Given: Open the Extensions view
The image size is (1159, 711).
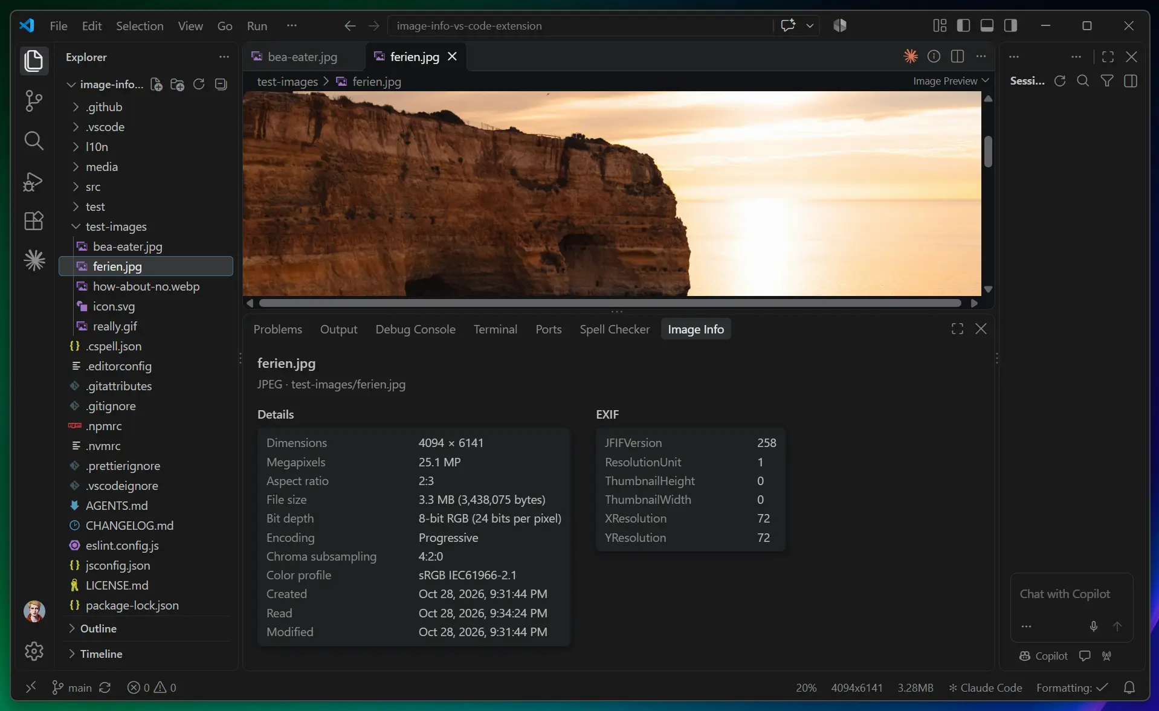Looking at the screenshot, I should click(x=34, y=220).
